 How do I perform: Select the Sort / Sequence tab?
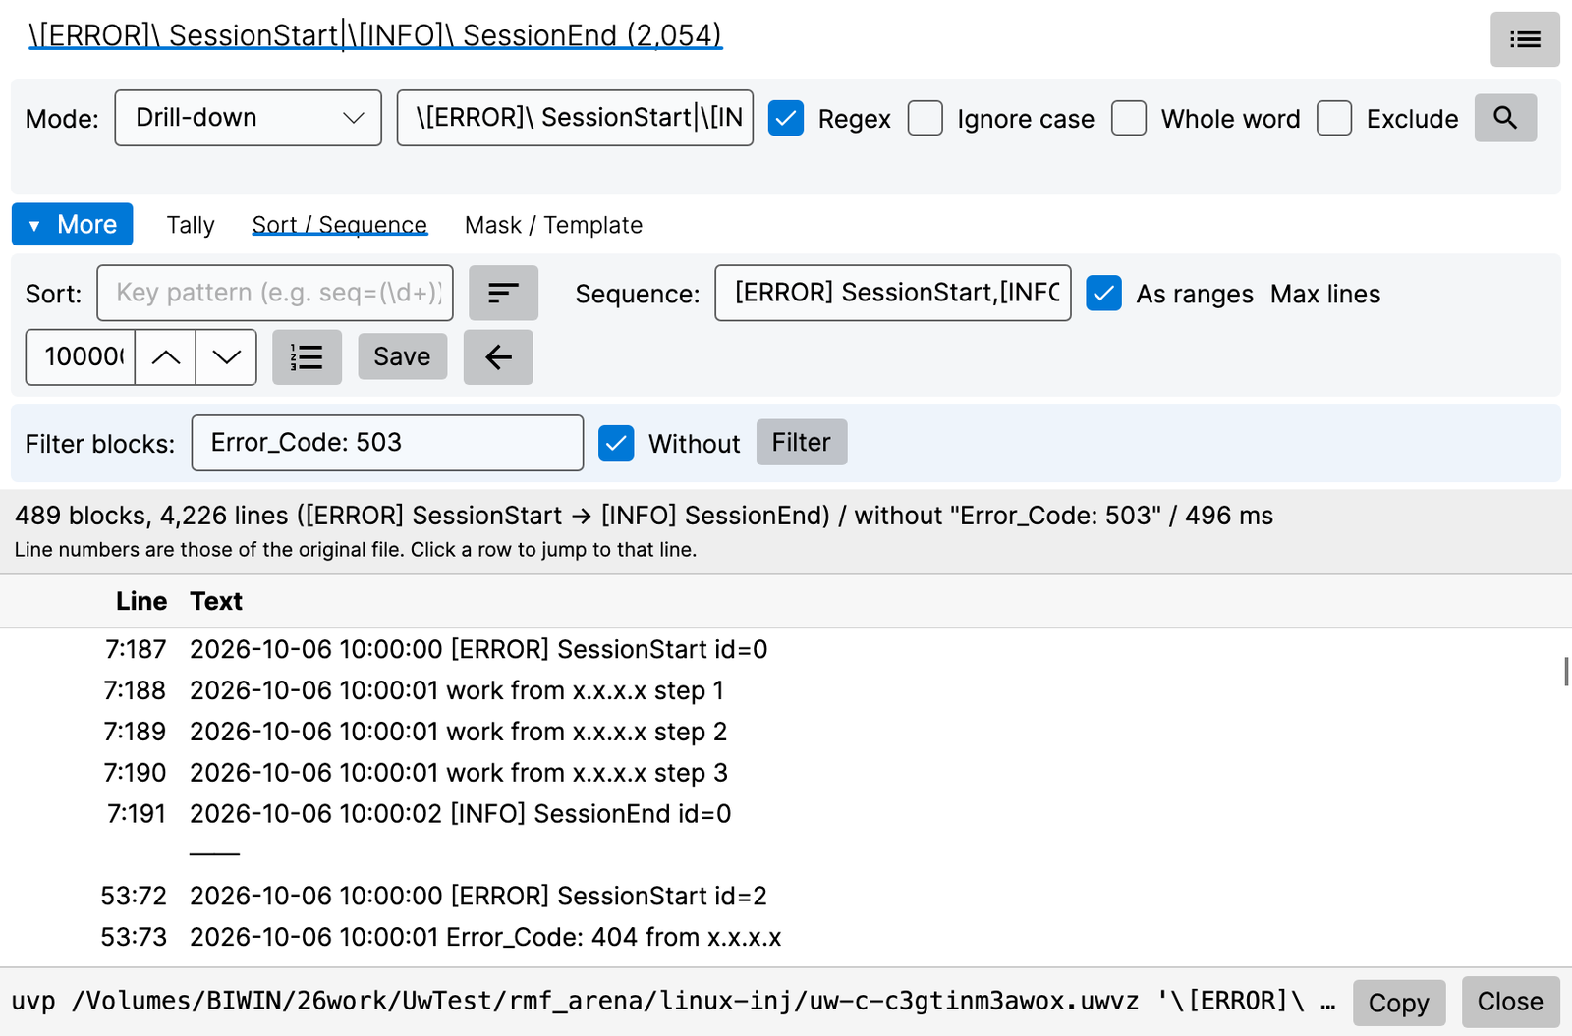tap(339, 225)
